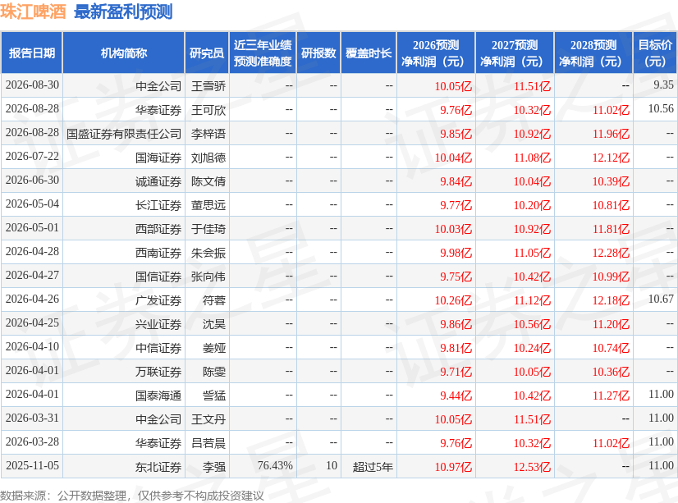Image resolution: width=678 pixels, height=503 pixels.
Task: Click the 国盛证券有限责任公司 institution cell
Action: 124,134
